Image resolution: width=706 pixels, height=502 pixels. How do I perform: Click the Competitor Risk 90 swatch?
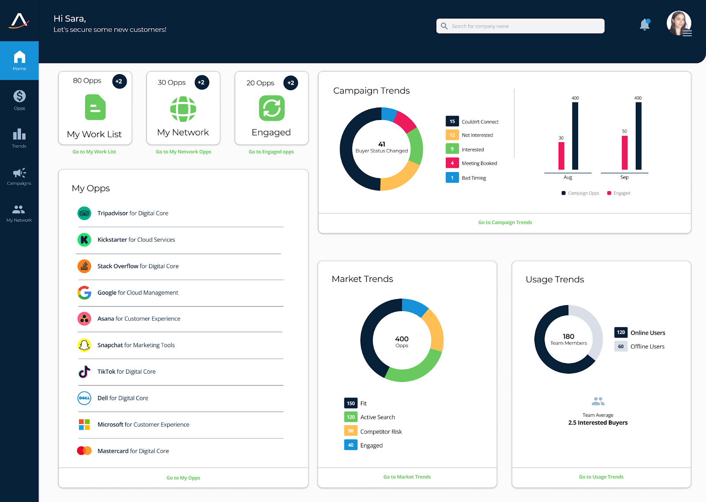click(x=351, y=431)
